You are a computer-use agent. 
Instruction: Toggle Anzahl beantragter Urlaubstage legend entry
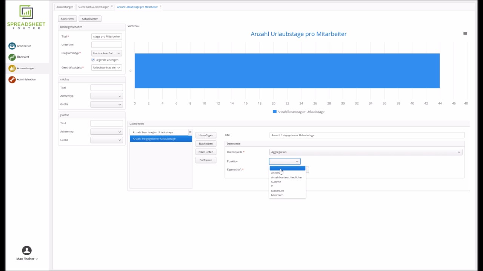pyautogui.click(x=298, y=112)
